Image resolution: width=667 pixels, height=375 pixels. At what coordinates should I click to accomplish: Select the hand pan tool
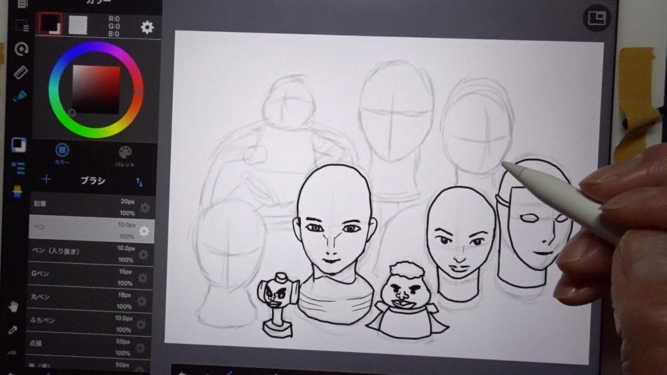14,307
